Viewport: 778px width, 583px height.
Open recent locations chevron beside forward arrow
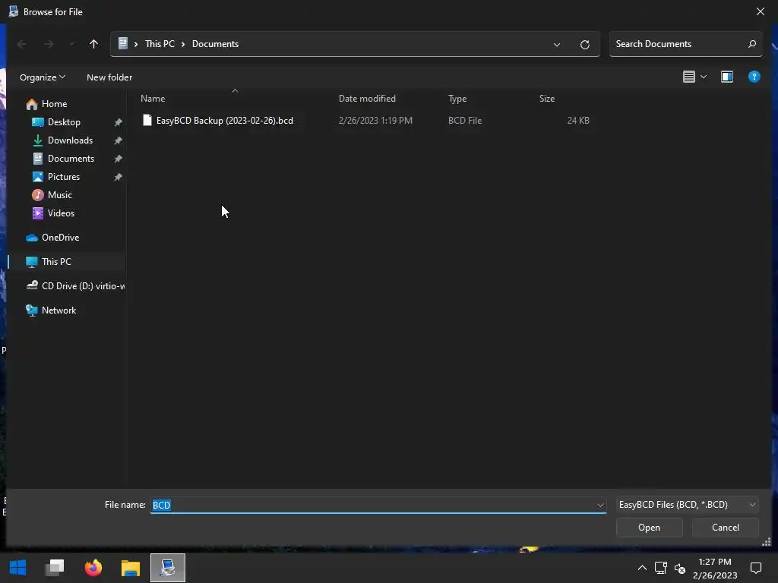pyautogui.click(x=72, y=44)
